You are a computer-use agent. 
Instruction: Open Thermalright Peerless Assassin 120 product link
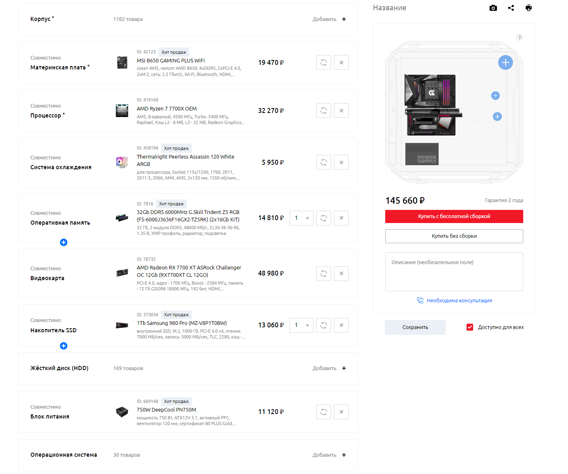click(186, 160)
